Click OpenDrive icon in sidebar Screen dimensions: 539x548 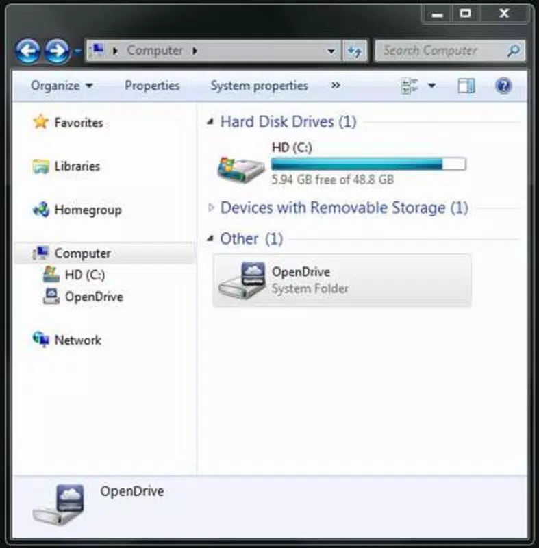51,296
